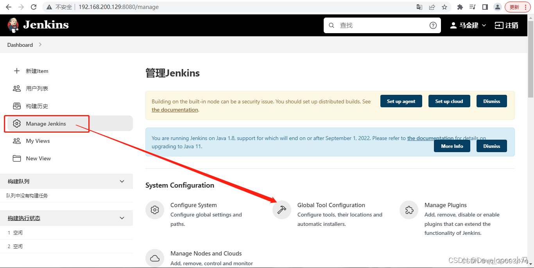Click the inbox icon for 构建历史

click(x=16, y=106)
